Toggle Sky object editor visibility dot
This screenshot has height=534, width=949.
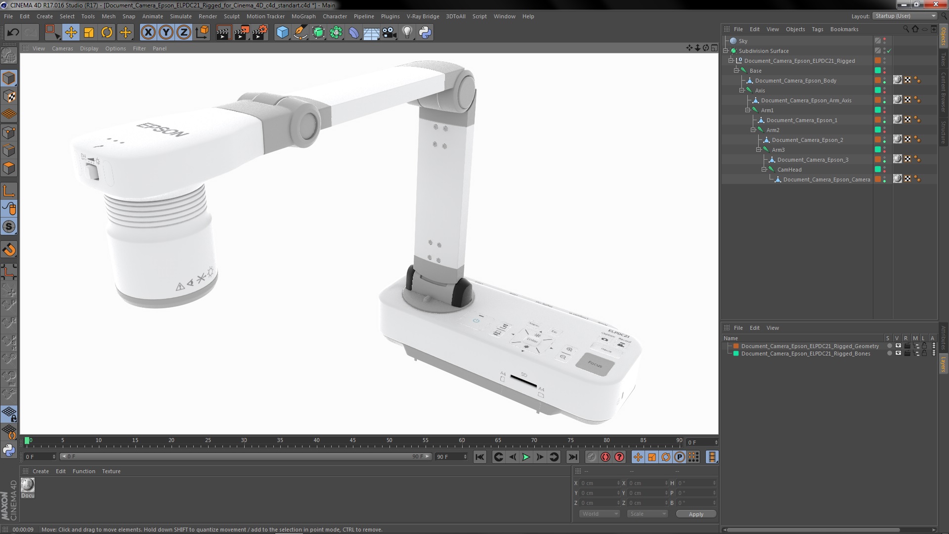(885, 39)
